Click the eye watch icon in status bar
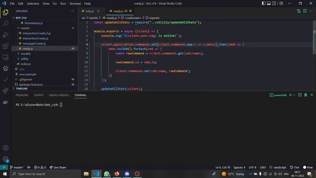 [29, 167]
